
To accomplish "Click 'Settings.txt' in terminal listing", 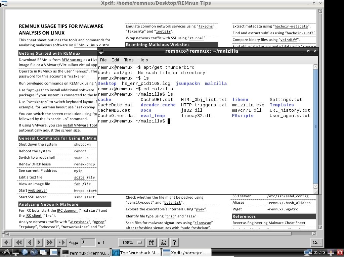I will pos(286,100).
